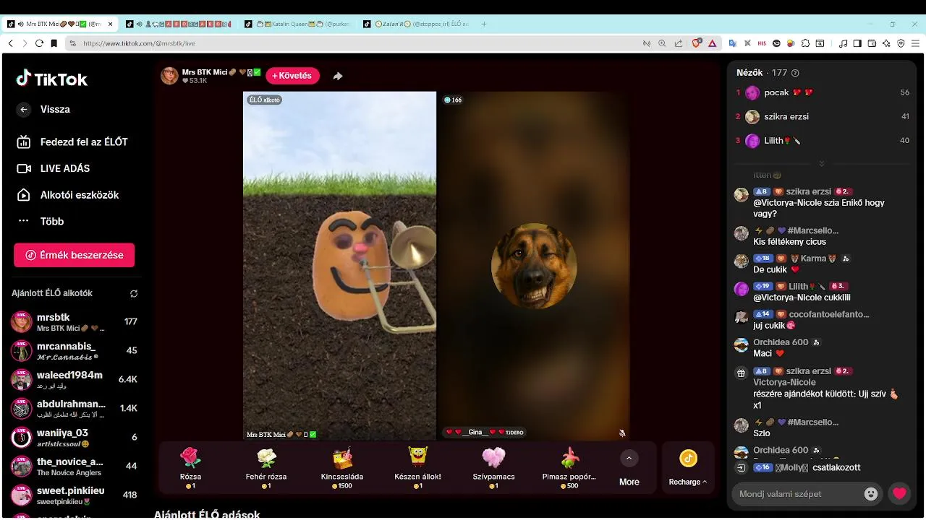The image size is (926, 520).
Task: Open mrcannabis_ recommended live
Action: pos(74,351)
